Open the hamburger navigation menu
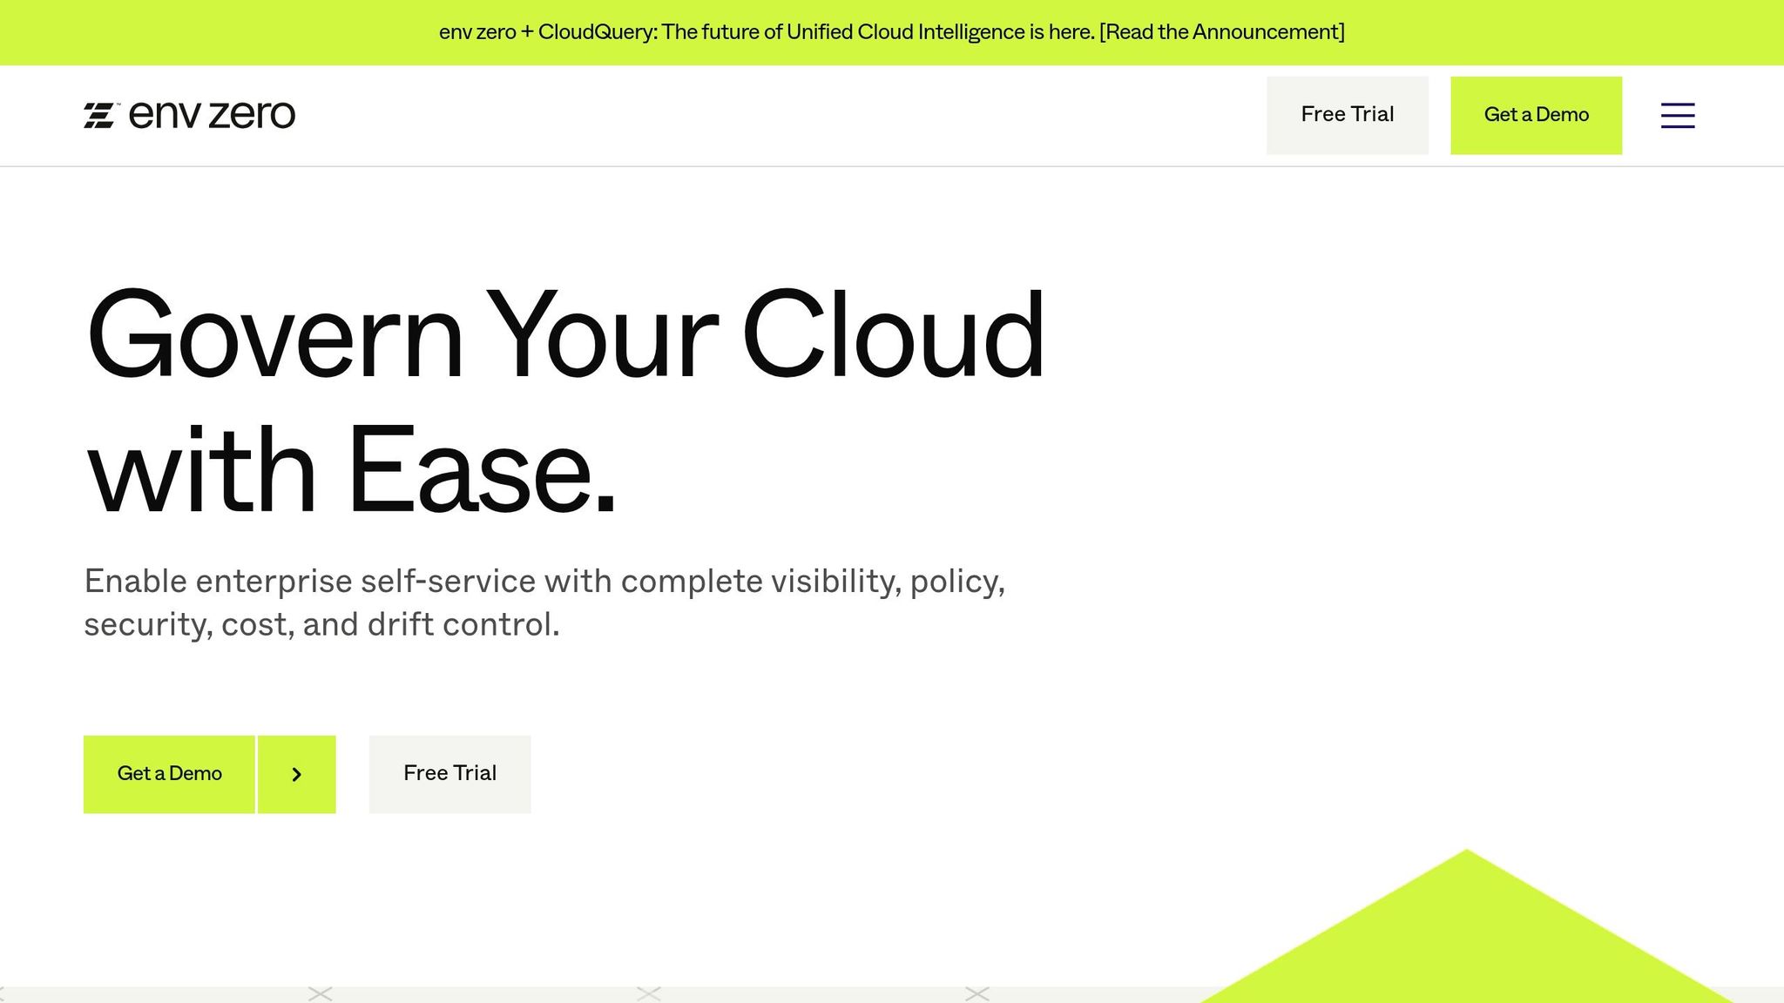The image size is (1784, 1003). [x=1677, y=115]
